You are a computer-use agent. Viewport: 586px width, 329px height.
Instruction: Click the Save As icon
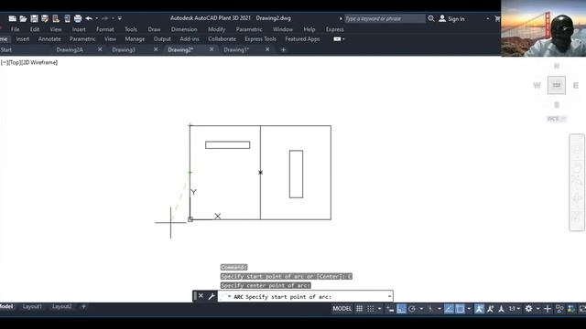(45, 18)
